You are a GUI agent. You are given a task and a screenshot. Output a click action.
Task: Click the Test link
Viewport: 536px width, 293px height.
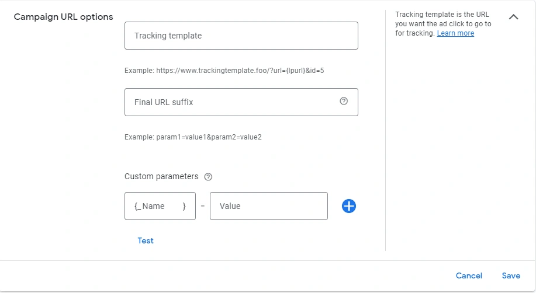click(146, 240)
